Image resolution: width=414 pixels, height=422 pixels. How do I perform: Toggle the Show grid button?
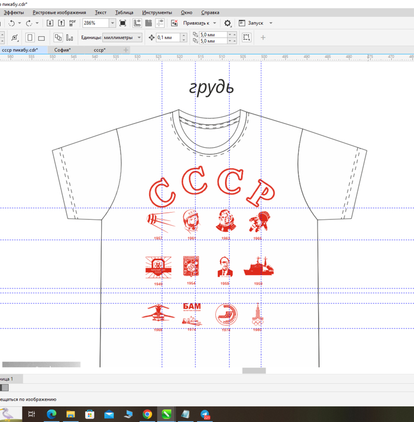pos(148,23)
